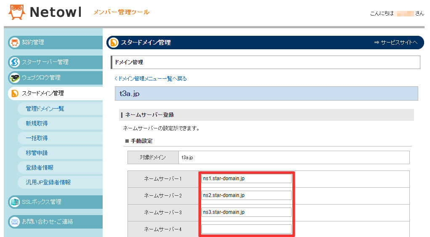
Task: Go to 一括取得 submenu
Action: pos(60,138)
